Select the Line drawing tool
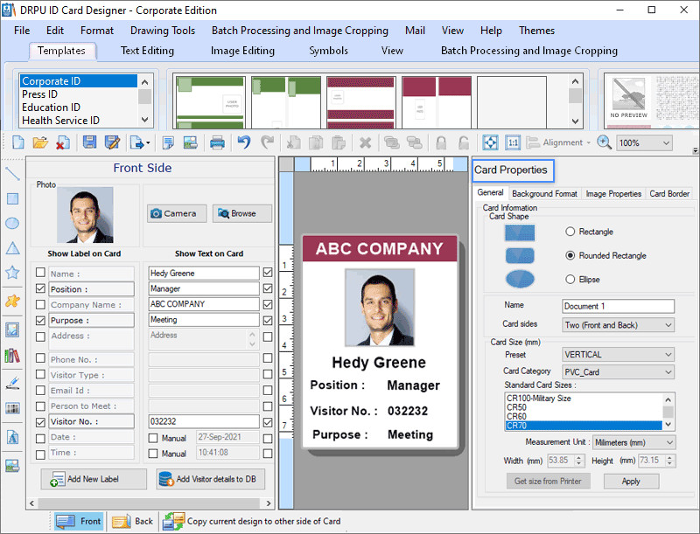The height and width of the screenshot is (534, 700). pos(12,173)
